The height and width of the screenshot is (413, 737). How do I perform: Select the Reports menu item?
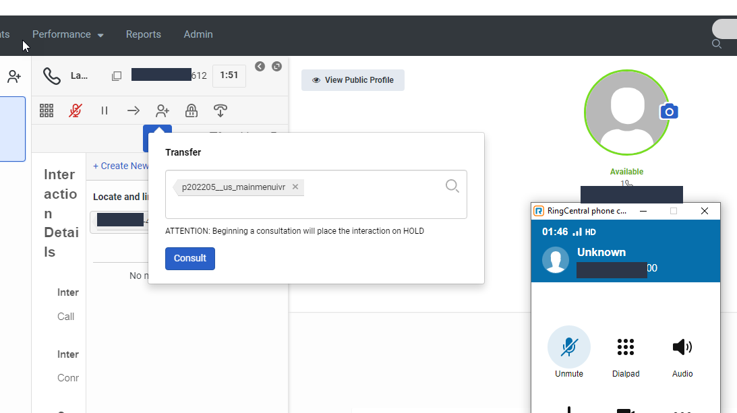[143, 34]
